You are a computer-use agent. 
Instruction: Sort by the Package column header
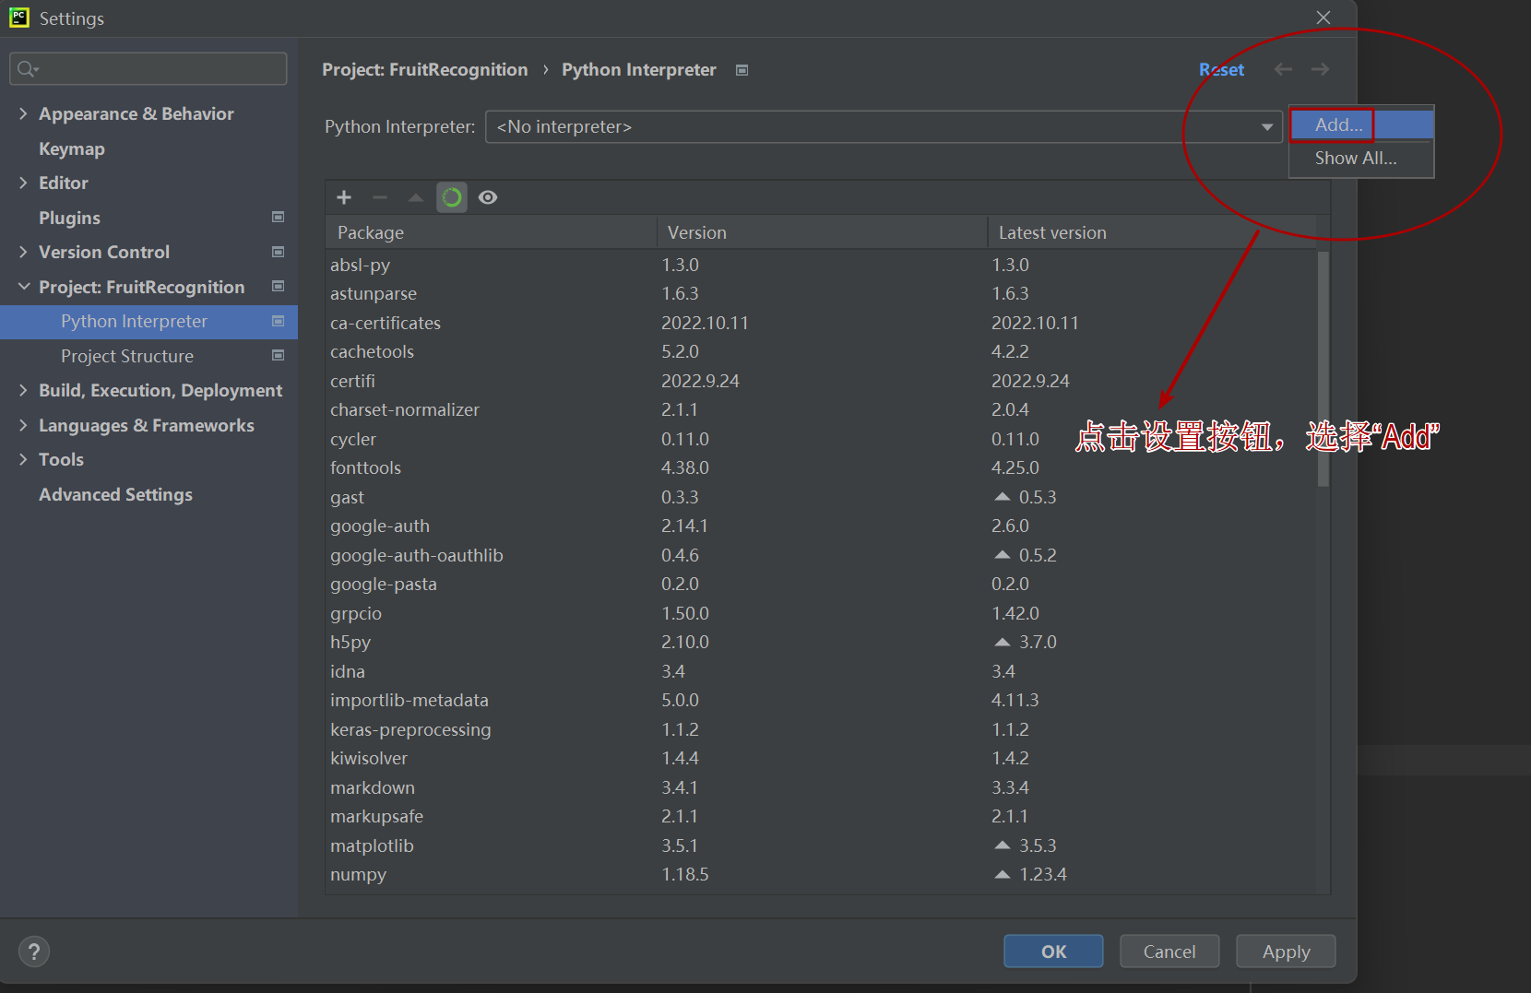click(x=491, y=232)
